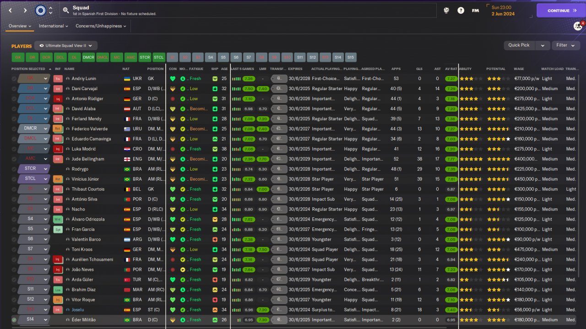
Task: Open Ultimate Squad View II dropdown
Action: pos(66,46)
